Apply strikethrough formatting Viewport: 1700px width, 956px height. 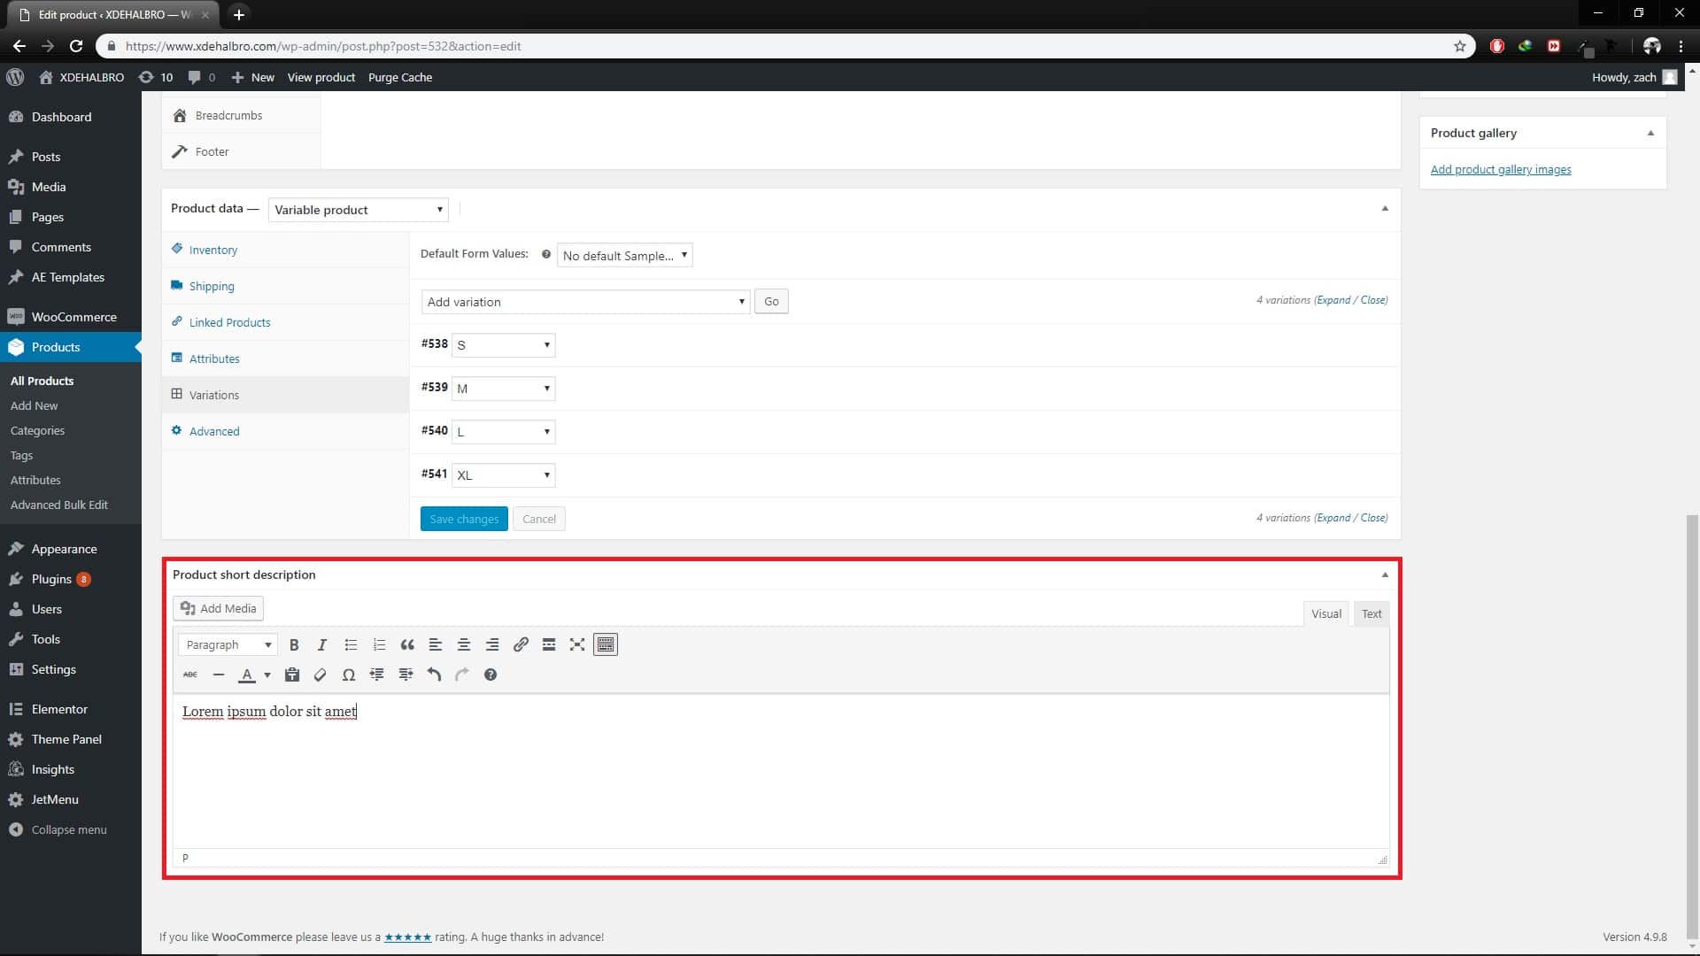190,675
